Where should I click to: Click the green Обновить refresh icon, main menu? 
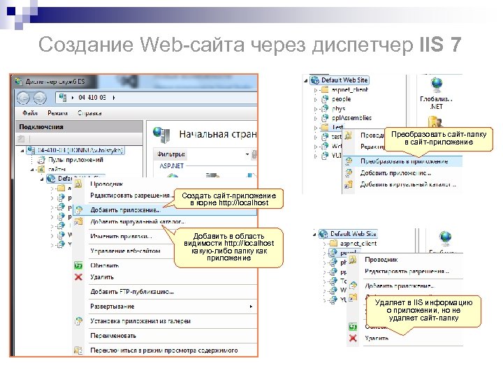point(78,265)
